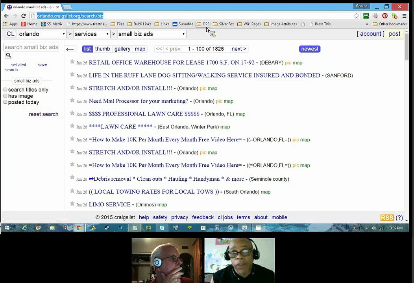Go to next results page
Image resolution: width=414 pixels, height=283 pixels.
point(239,49)
